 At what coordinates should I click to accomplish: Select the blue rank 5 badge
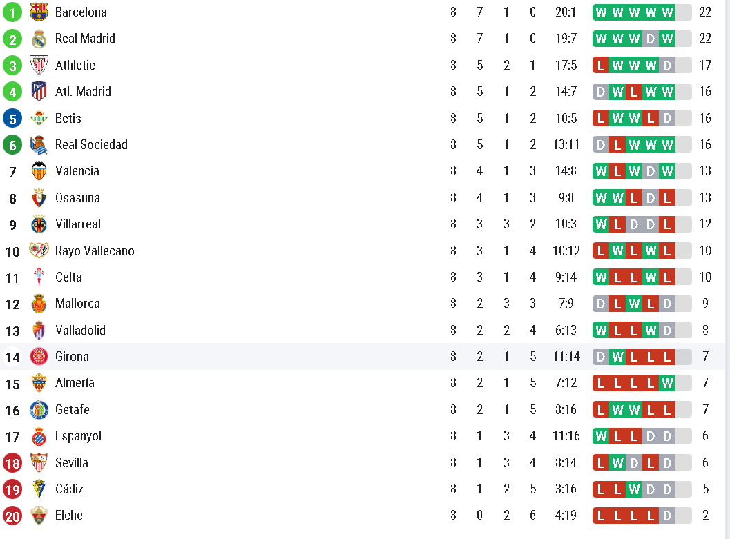tap(12, 118)
